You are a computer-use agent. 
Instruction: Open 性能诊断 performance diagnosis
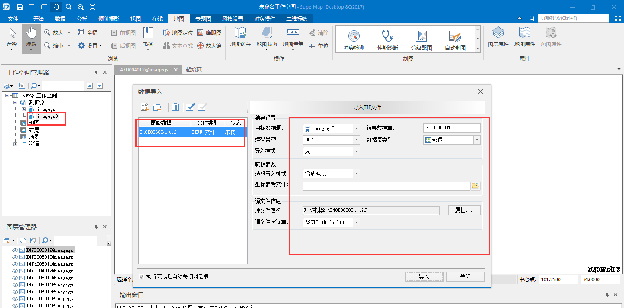coord(388,40)
